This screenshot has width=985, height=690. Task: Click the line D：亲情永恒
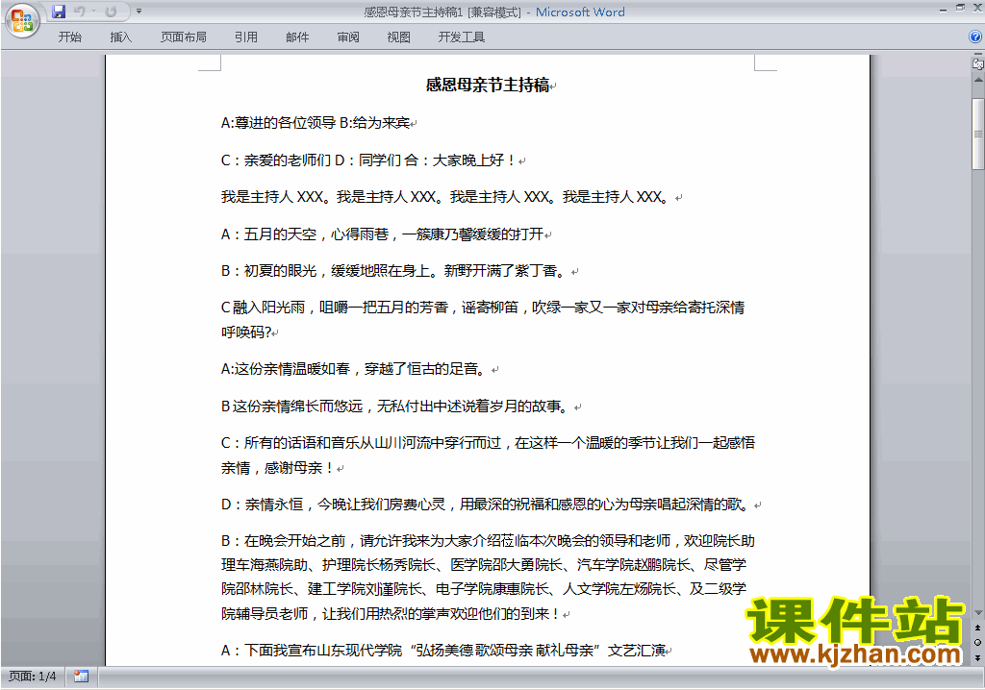coord(487,505)
